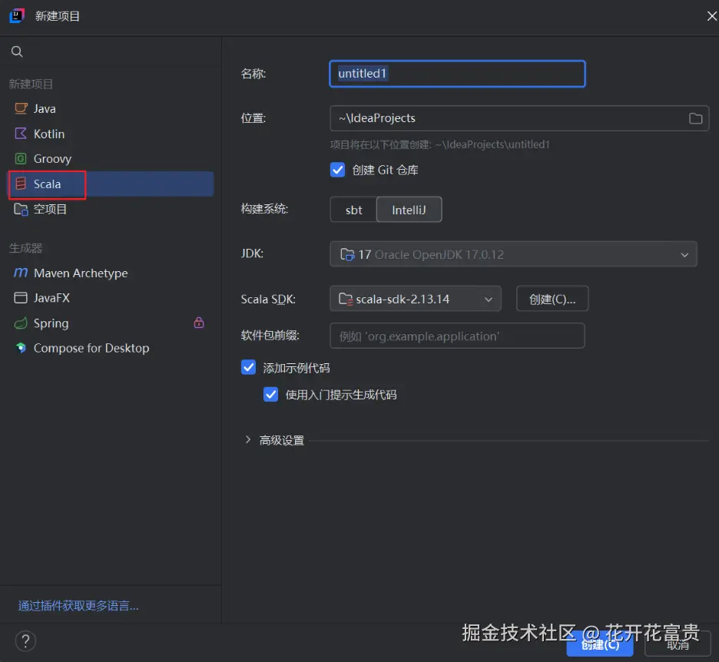719x662 pixels.
Task: Open the Scala SDK dropdown
Action: (x=416, y=299)
